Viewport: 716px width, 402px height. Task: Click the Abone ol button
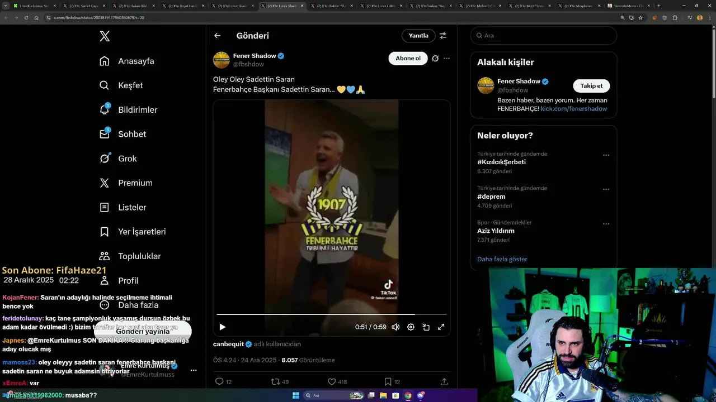(408, 58)
